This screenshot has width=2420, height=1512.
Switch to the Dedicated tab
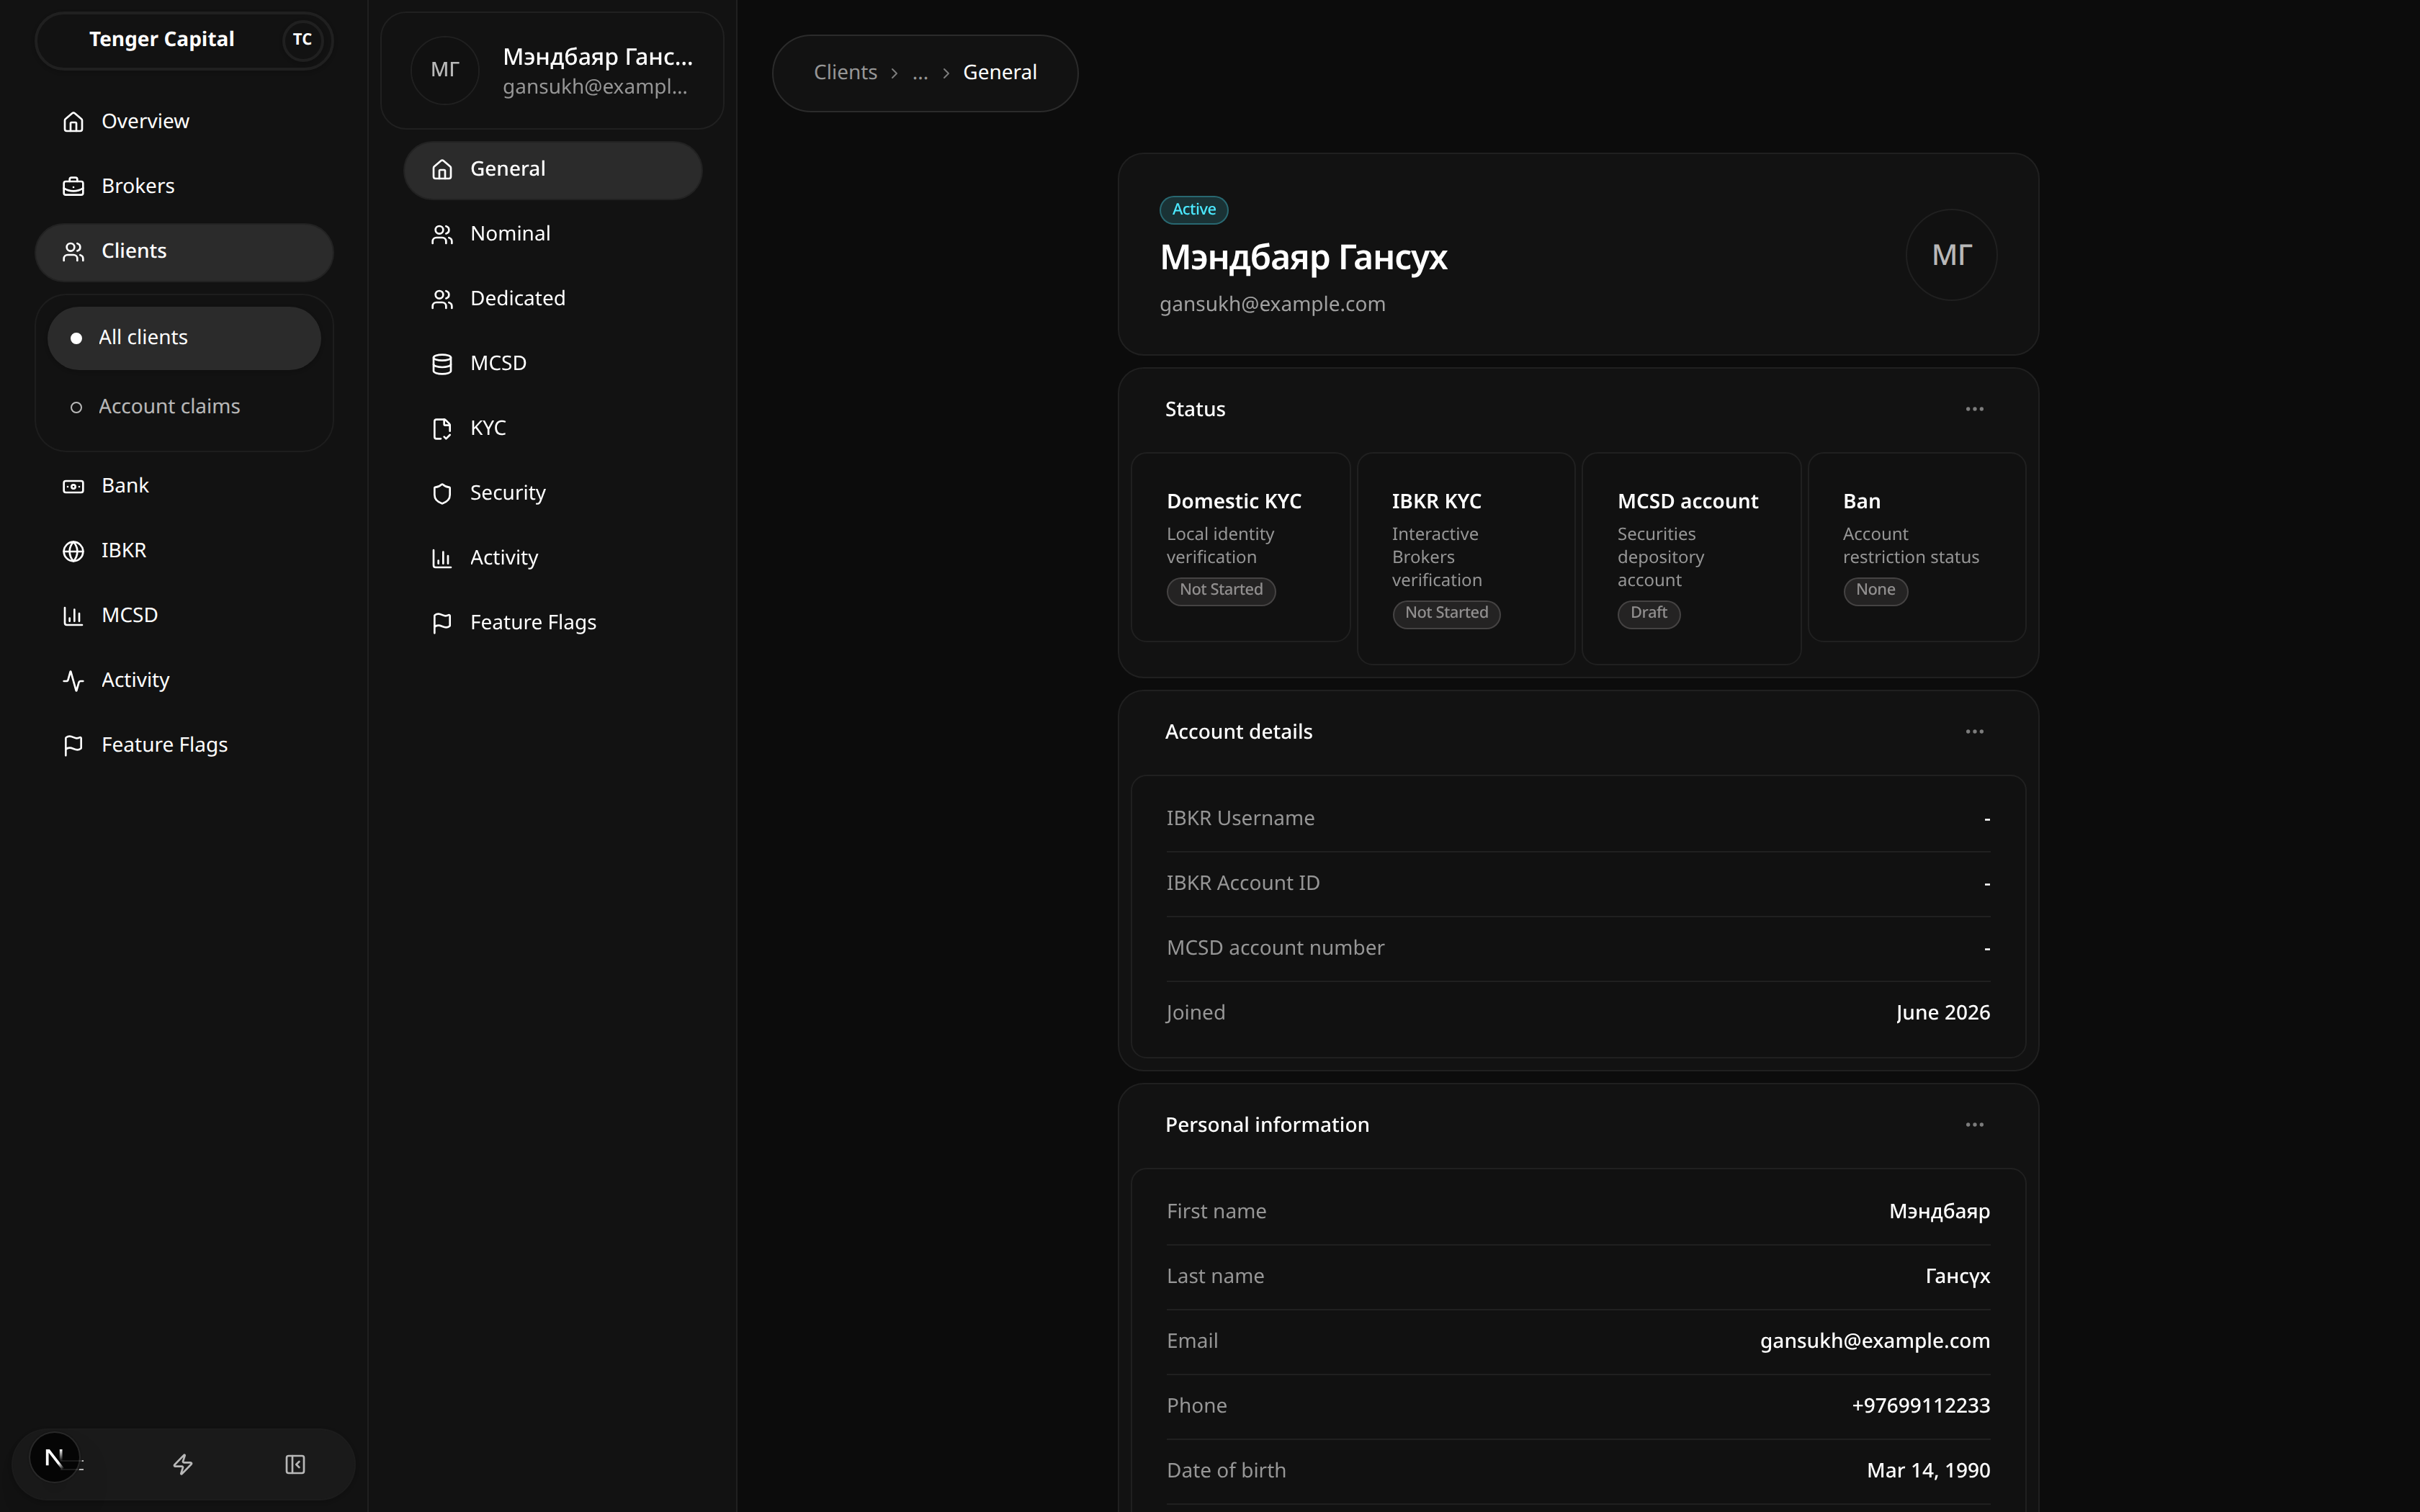click(553, 299)
